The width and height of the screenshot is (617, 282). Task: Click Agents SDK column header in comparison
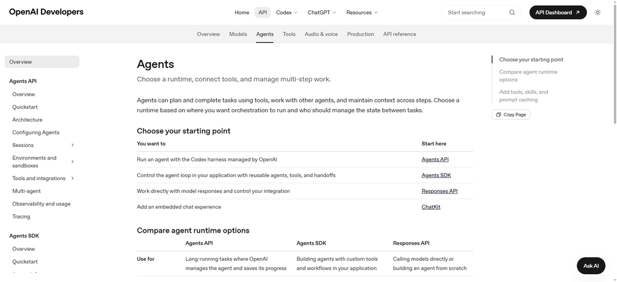tap(312, 243)
